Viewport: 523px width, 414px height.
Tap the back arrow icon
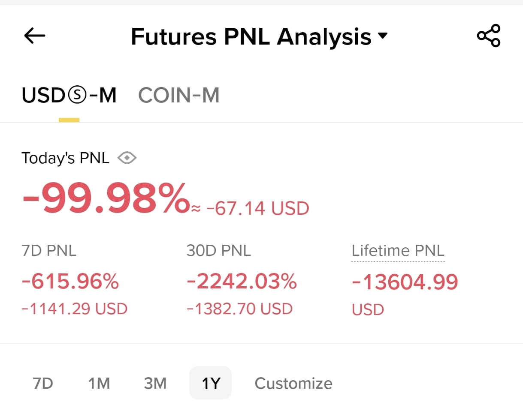click(x=35, y=36)
